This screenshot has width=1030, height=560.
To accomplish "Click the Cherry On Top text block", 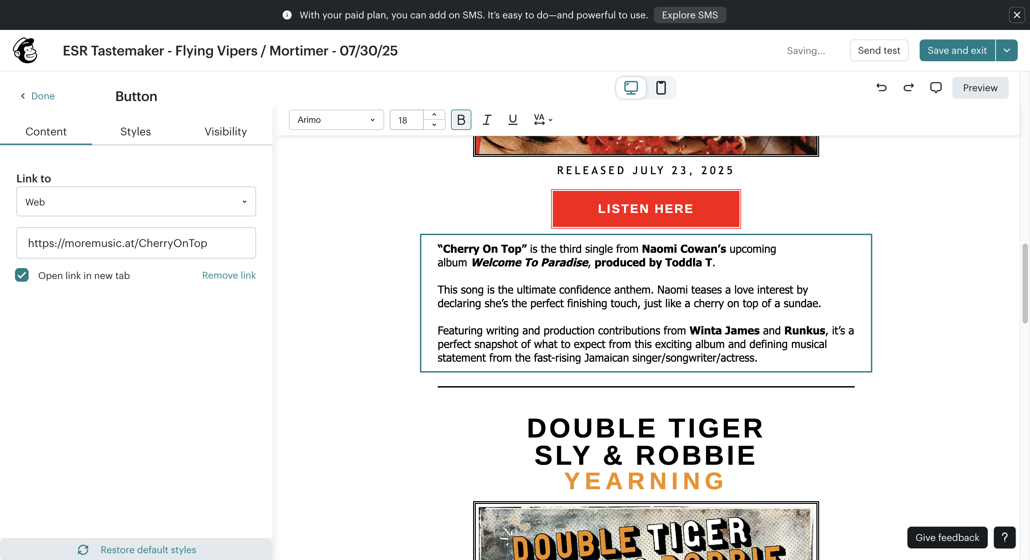I will 646,303.
